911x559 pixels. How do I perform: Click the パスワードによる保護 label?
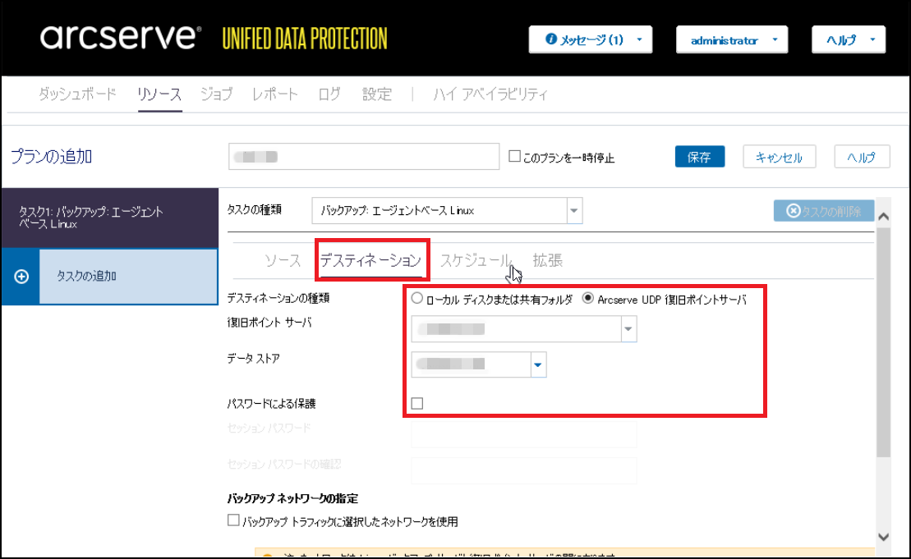coord(271,403)
